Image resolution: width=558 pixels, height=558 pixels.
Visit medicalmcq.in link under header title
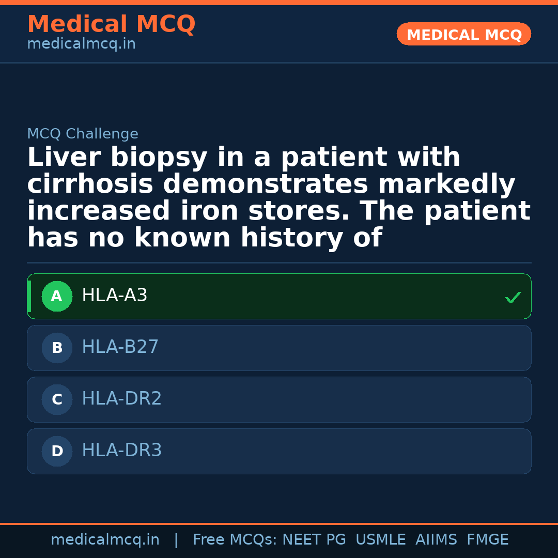point(81,44)
